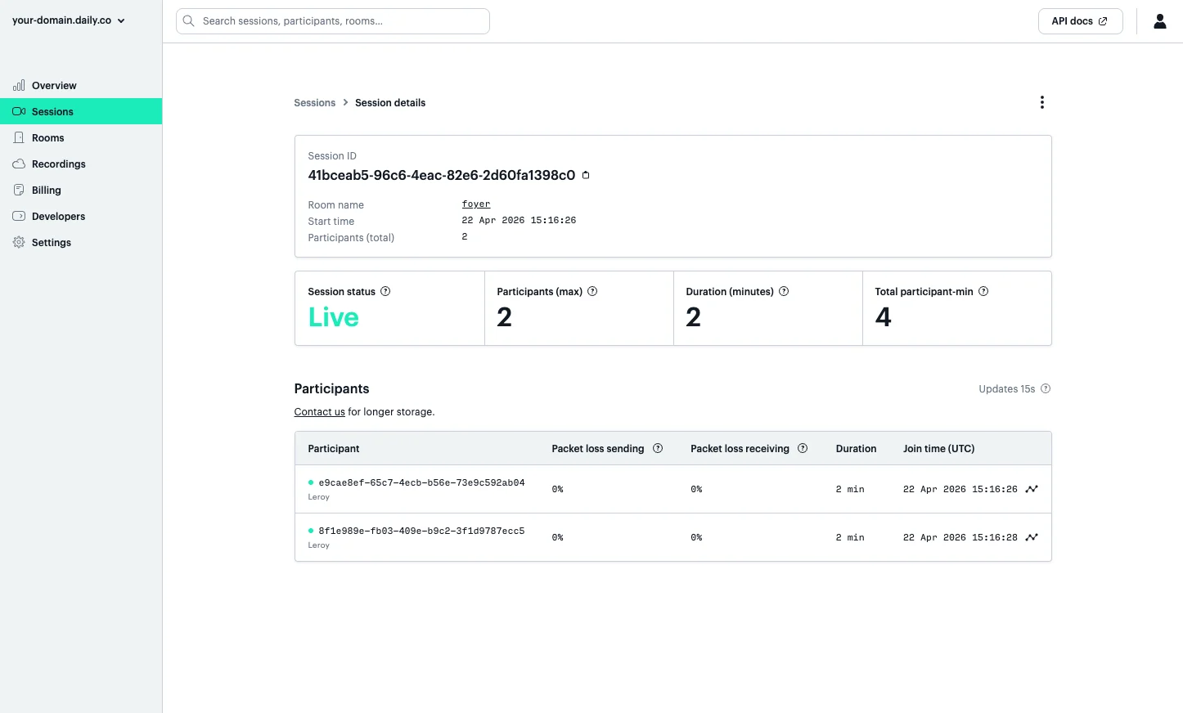
Task: Open the API docs button
Action: click(1080, 21)
